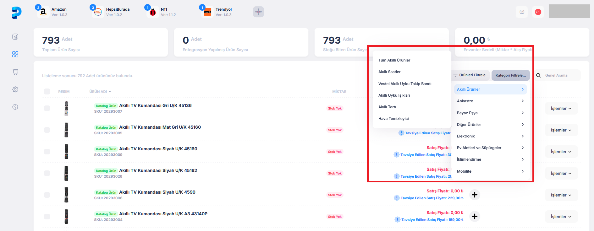Select the Trendyol marketplace icon
This screenshot has width=594, height=231.
coord(207,12)
